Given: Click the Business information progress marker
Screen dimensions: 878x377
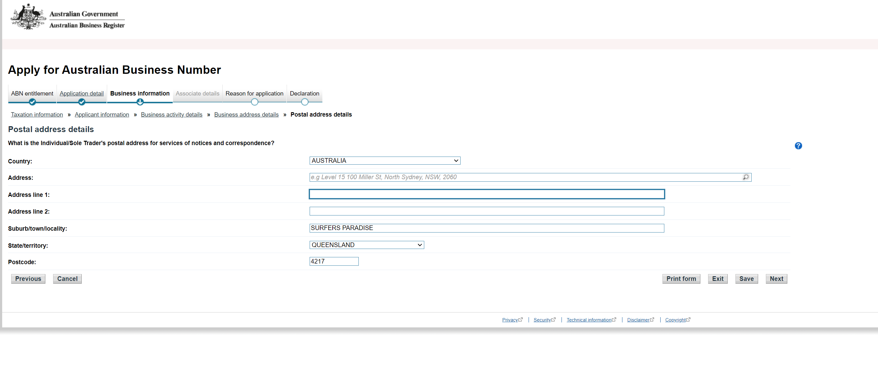Looking at the screenshot, I should coord(140,102).
